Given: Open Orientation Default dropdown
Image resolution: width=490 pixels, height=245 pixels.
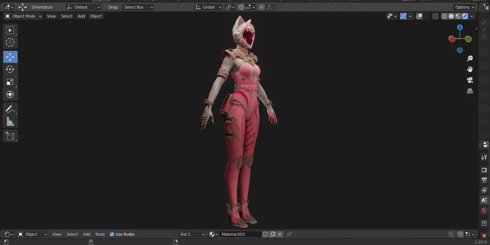Looking at the screenshot, I should tap(84, 7).
